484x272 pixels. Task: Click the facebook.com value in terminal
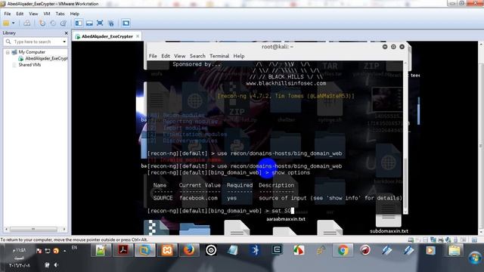coord(198,198)
